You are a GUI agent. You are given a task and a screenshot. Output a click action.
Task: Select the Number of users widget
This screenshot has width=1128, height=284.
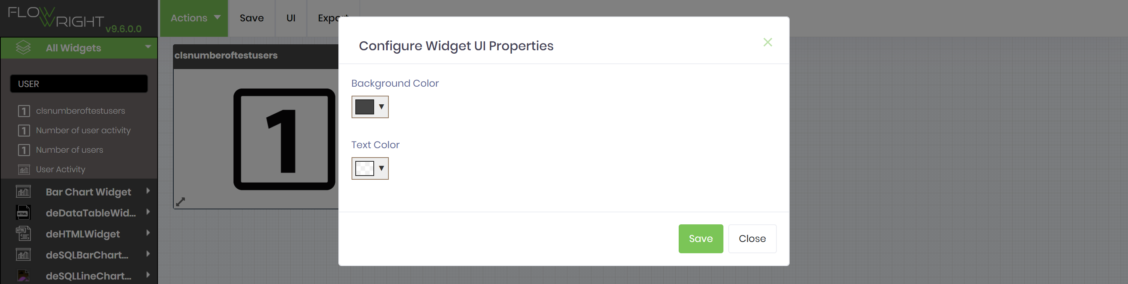pyautogui.click(x=69, y=149)
